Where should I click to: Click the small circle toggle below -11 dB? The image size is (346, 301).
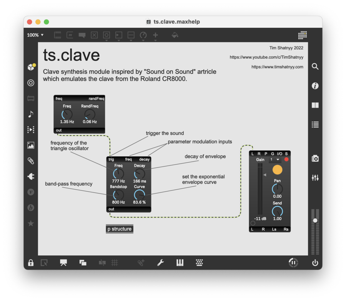pos(253,223)
